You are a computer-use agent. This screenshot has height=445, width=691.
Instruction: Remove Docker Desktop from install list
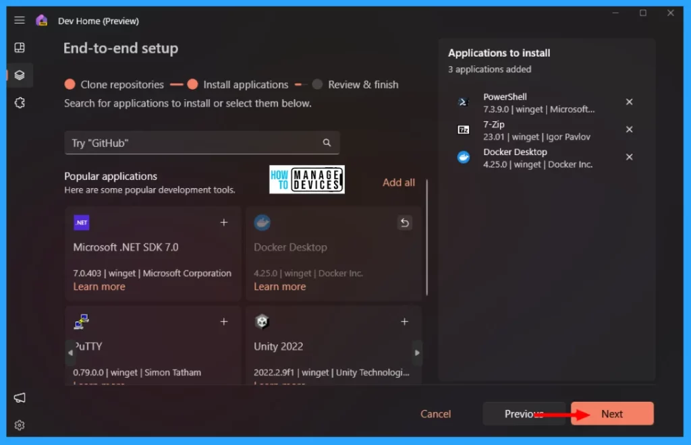[x=629, y=157]
